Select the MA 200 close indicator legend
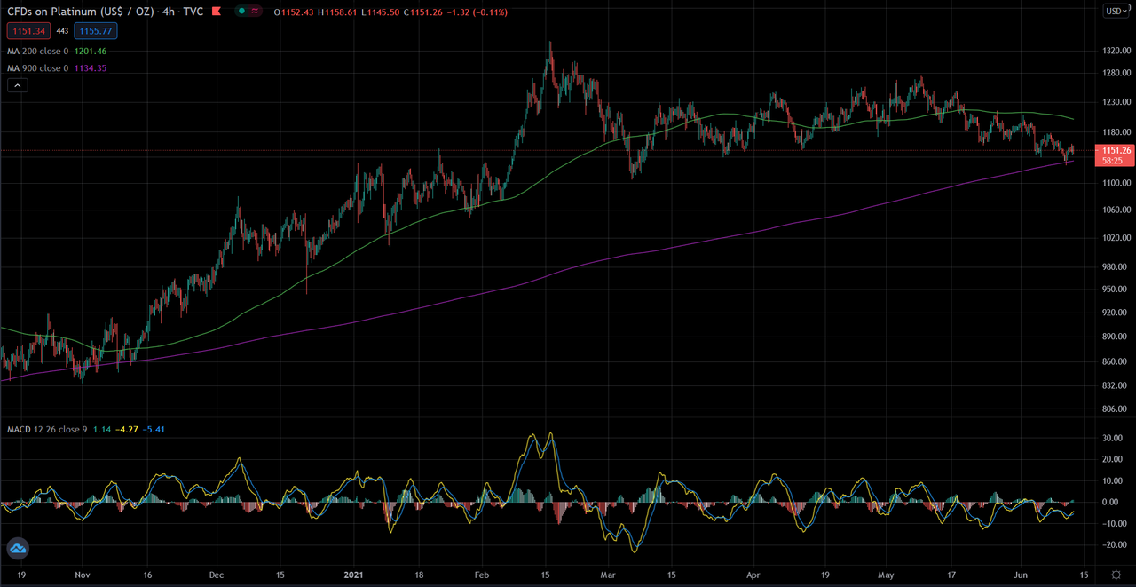This screenshot has height=587, width=1136. tap(35, 52)
